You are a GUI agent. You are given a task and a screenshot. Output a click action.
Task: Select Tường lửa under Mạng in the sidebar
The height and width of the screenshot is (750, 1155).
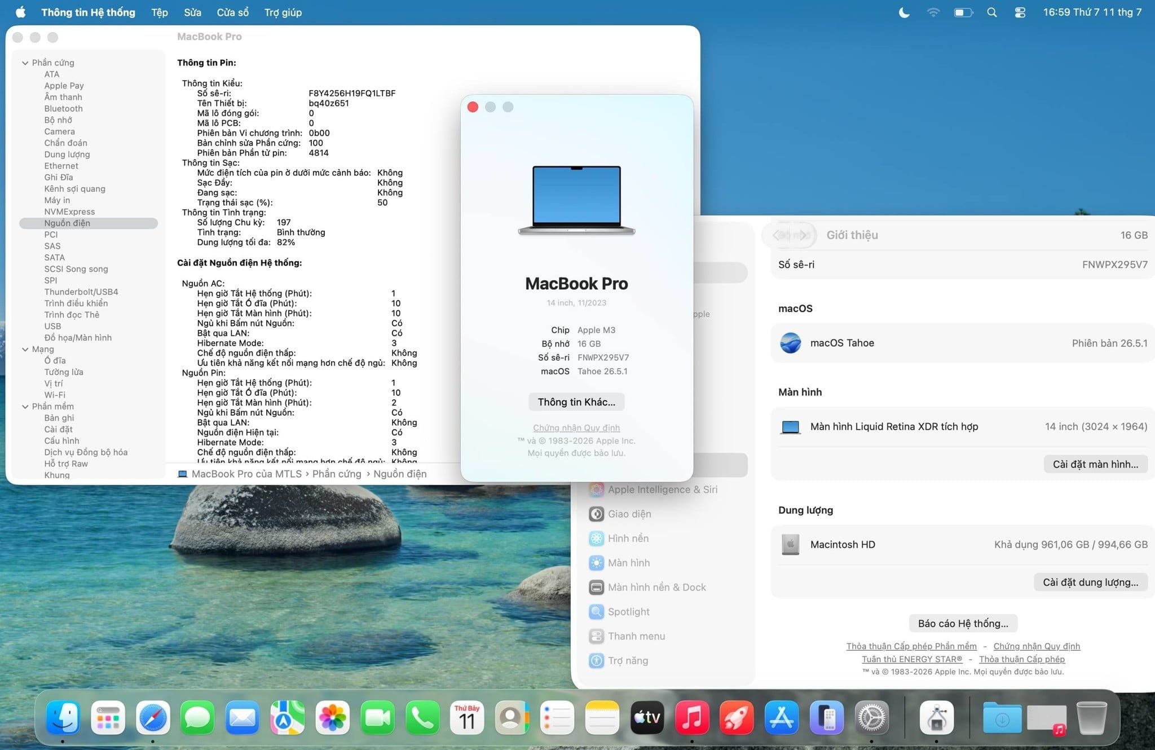tap(64, 372)
